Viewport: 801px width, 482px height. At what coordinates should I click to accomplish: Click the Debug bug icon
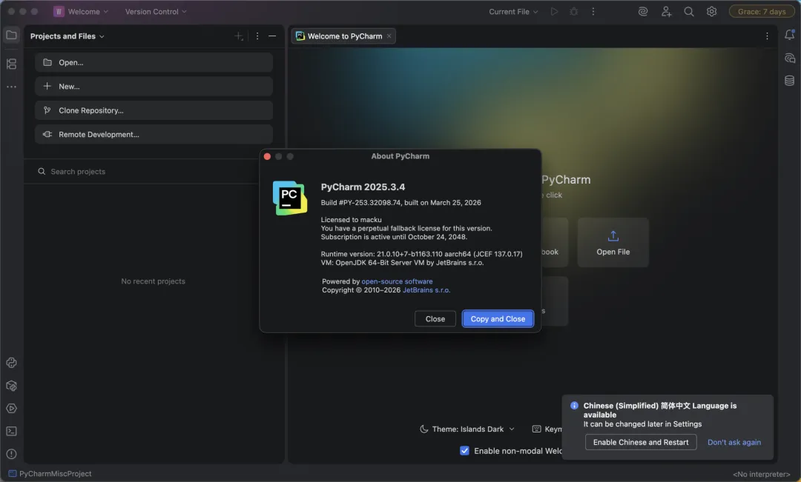(573, 11)
